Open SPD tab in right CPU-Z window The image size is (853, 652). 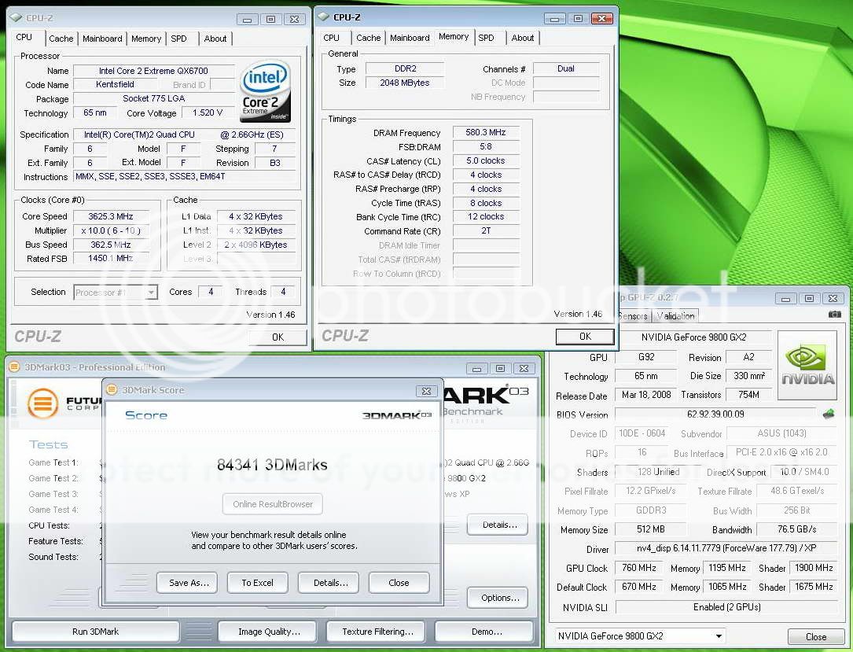(x=487, y=38)
